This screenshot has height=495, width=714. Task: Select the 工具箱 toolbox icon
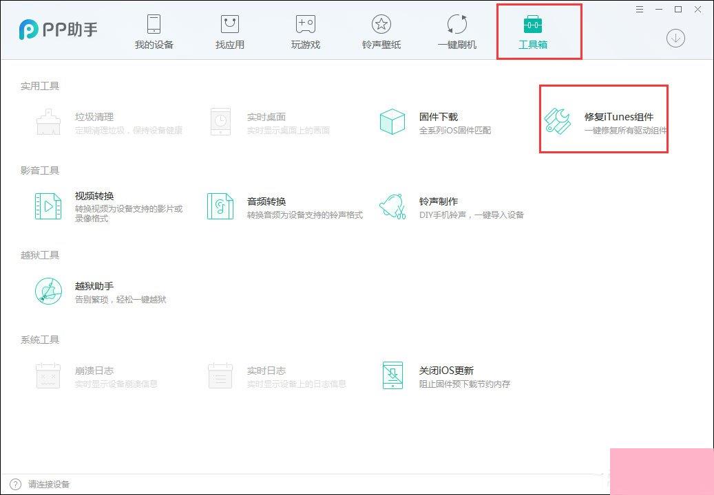coord(533,25)
